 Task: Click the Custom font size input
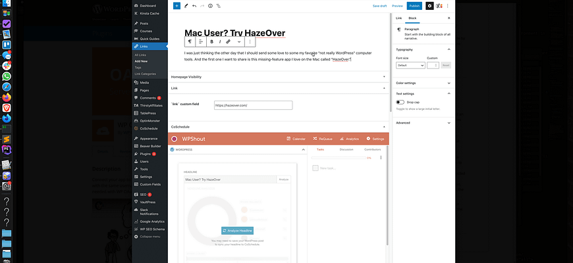coord(433,65)
